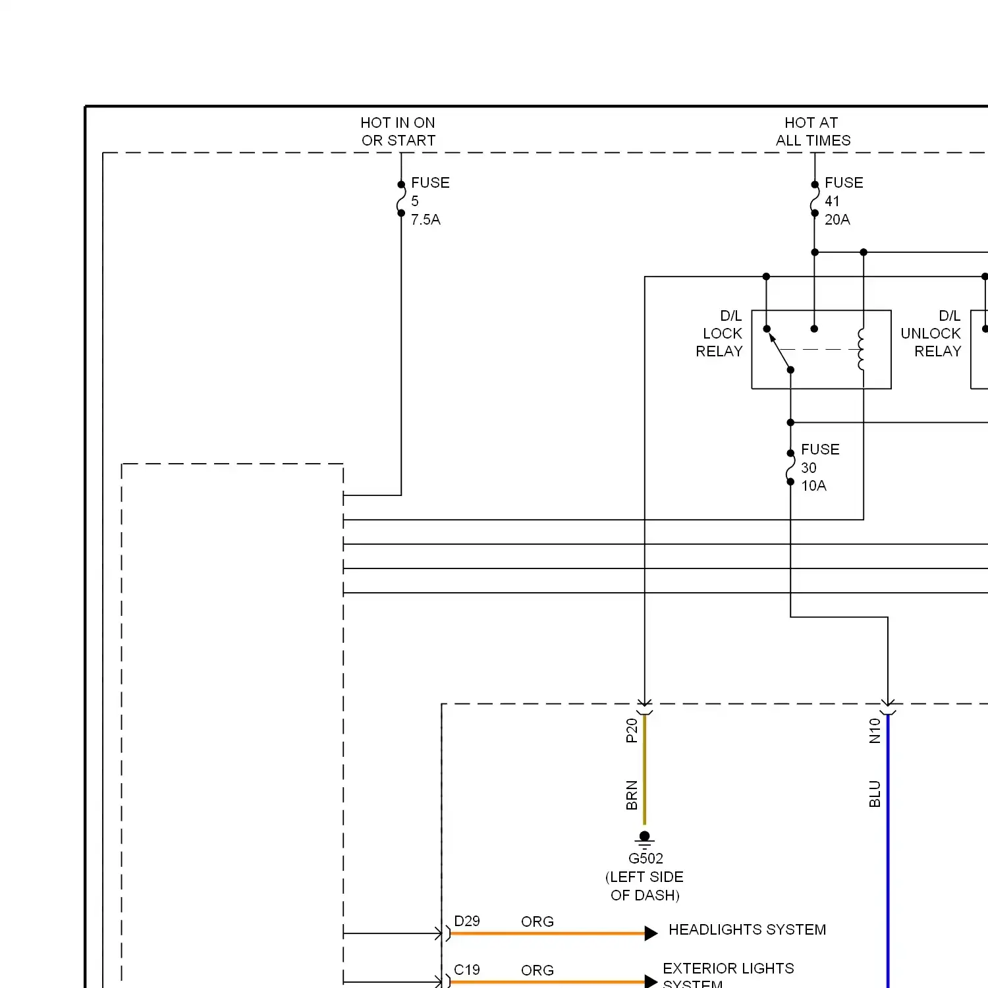This screenshot has height=988, width=988.
Task: Click the D/L UNLOCK RELAY label
Action: click(931, 333)
